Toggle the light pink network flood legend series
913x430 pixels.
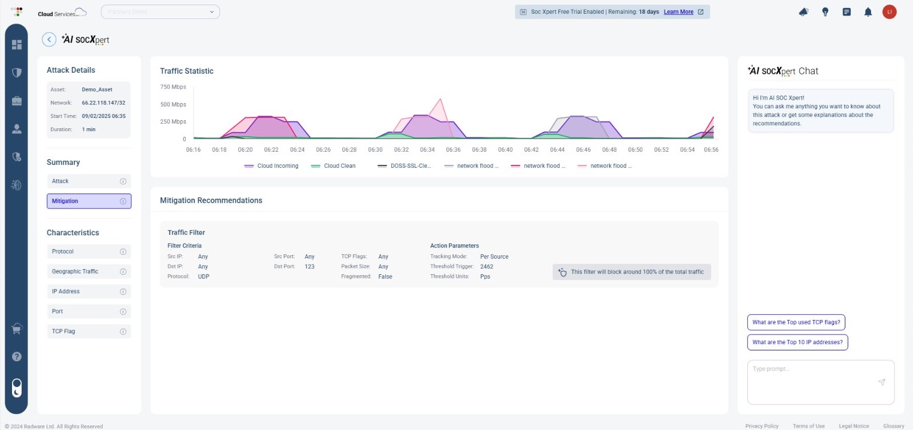pyautogui.click(x=605, y=166)
